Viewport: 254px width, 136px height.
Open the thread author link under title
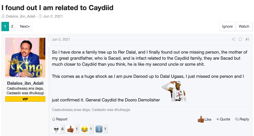(x=20, y=16)
